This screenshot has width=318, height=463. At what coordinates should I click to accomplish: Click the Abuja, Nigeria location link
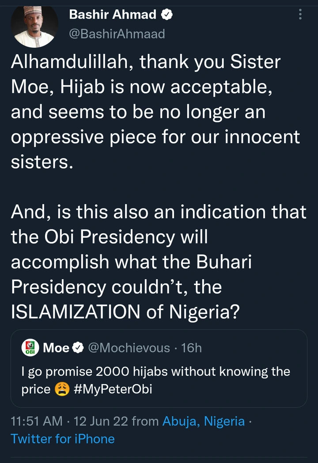point(204,421)
